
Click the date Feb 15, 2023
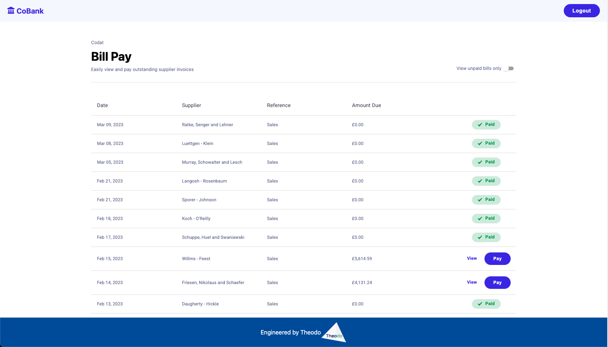(110, 259)
